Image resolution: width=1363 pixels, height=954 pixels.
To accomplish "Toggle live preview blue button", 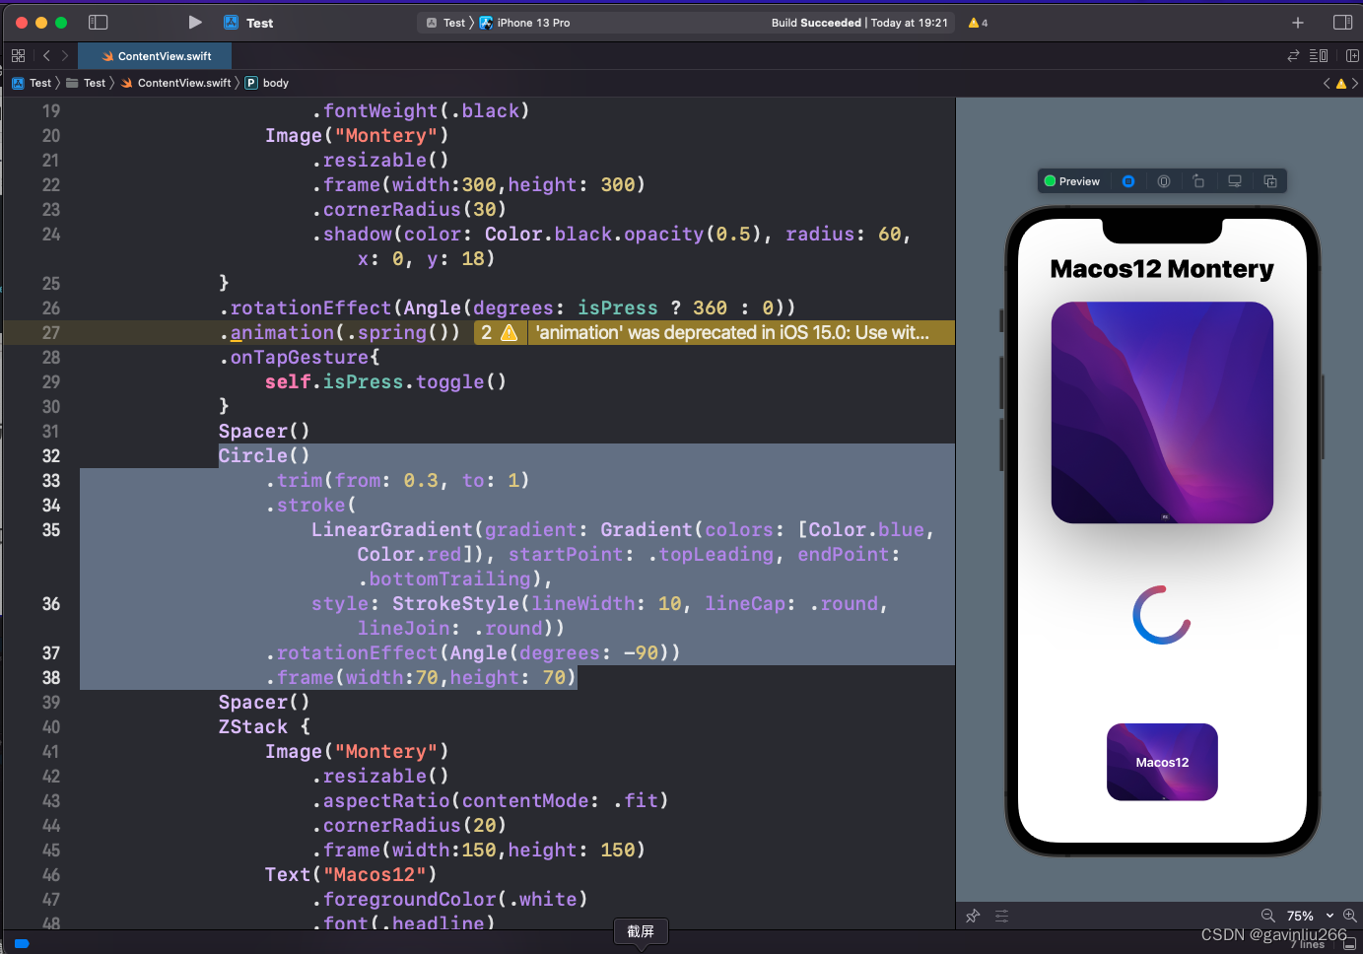I will 1128,181.
